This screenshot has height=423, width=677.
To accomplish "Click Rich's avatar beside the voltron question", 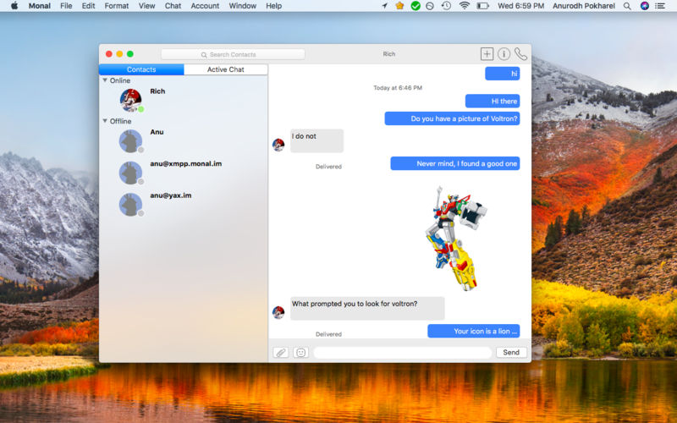I will tap(278, 312).
